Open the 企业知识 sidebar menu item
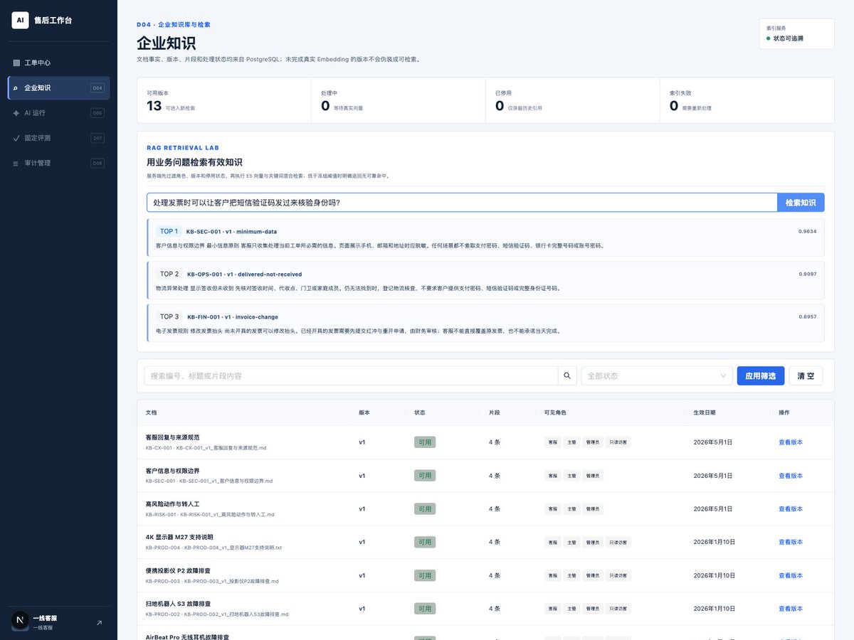 click(58, 88)
